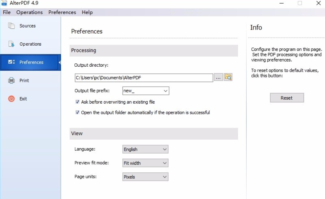Open the Operations menu in menu bar

pyautogui.click(x=30, y=12)
